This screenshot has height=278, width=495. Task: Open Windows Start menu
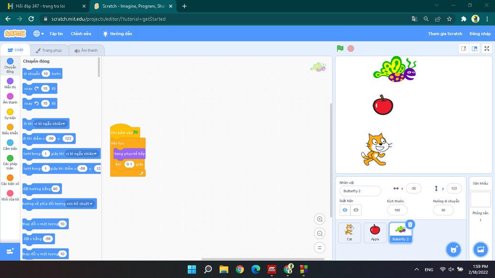191,269
